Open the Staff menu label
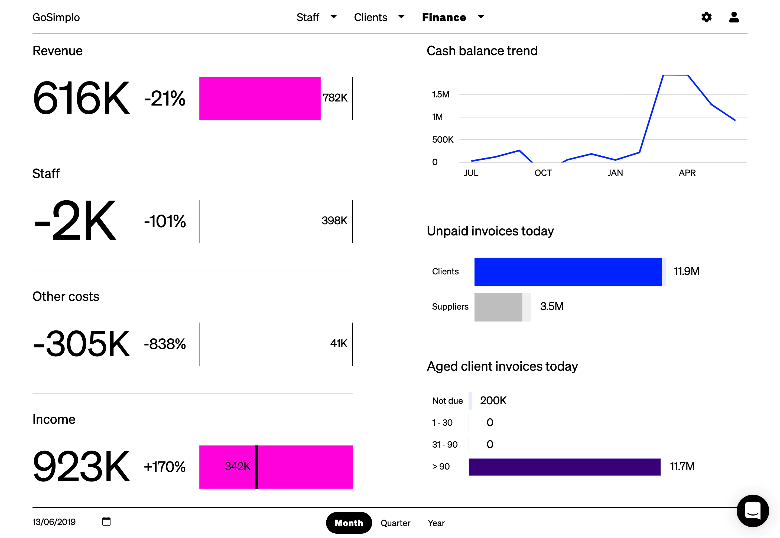 pos(308,17)
